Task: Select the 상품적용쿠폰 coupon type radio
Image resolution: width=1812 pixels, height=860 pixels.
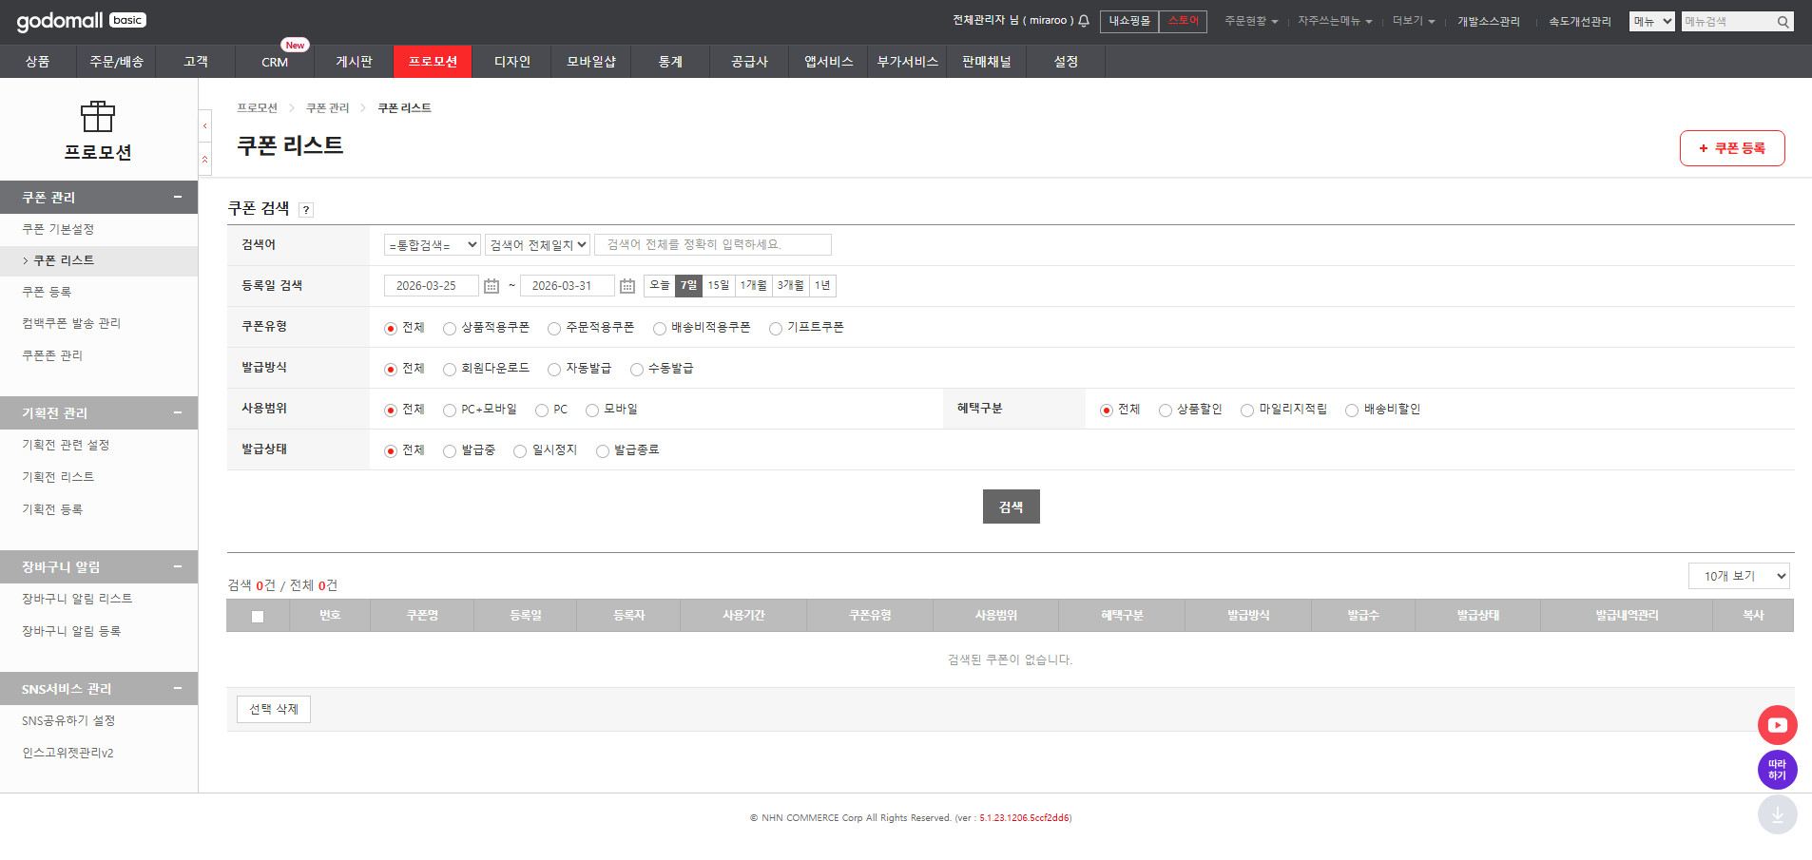Action: point(450,329)
